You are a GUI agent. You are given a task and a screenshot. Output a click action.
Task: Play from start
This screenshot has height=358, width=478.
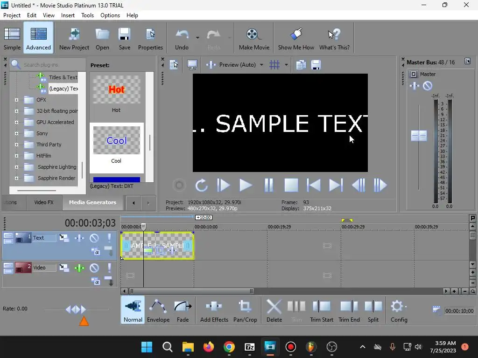click(224, 185)
